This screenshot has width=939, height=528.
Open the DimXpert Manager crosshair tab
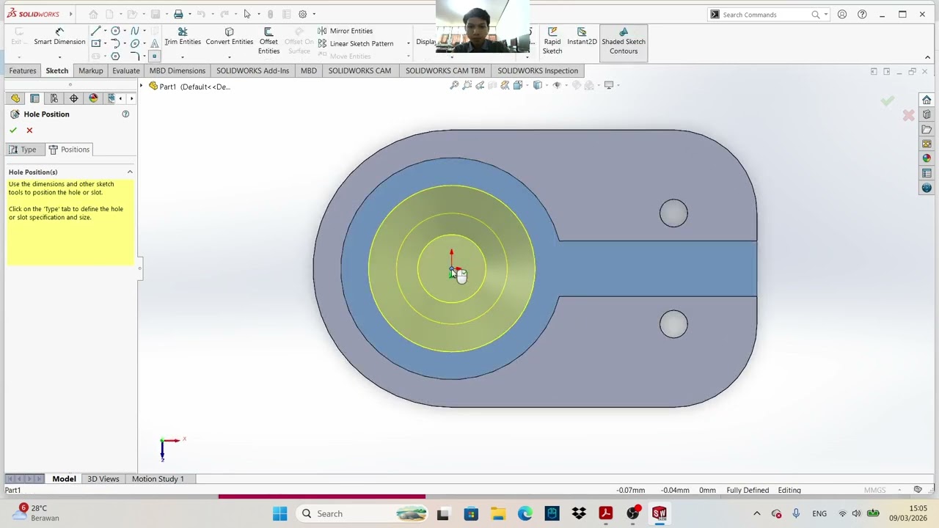pyautogui.click(x=73, y=98)
